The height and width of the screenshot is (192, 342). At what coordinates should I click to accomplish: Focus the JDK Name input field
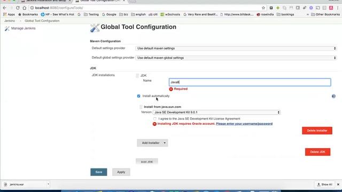pos(250,82)
